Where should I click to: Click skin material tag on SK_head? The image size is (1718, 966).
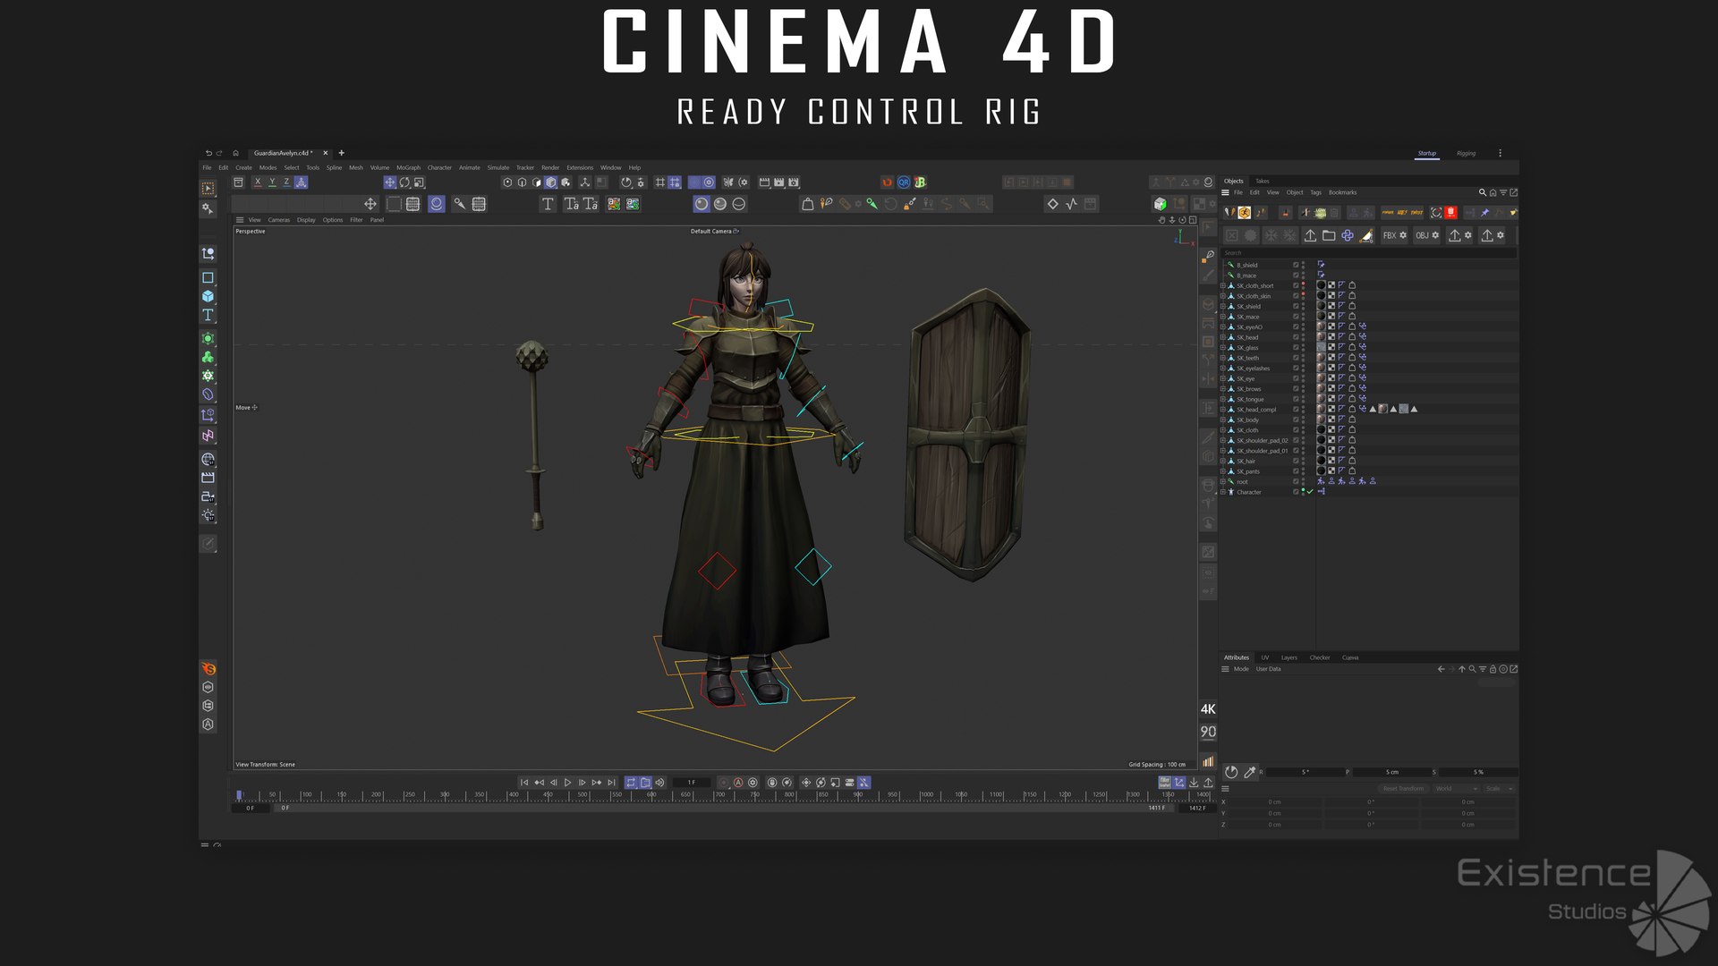1321,337
